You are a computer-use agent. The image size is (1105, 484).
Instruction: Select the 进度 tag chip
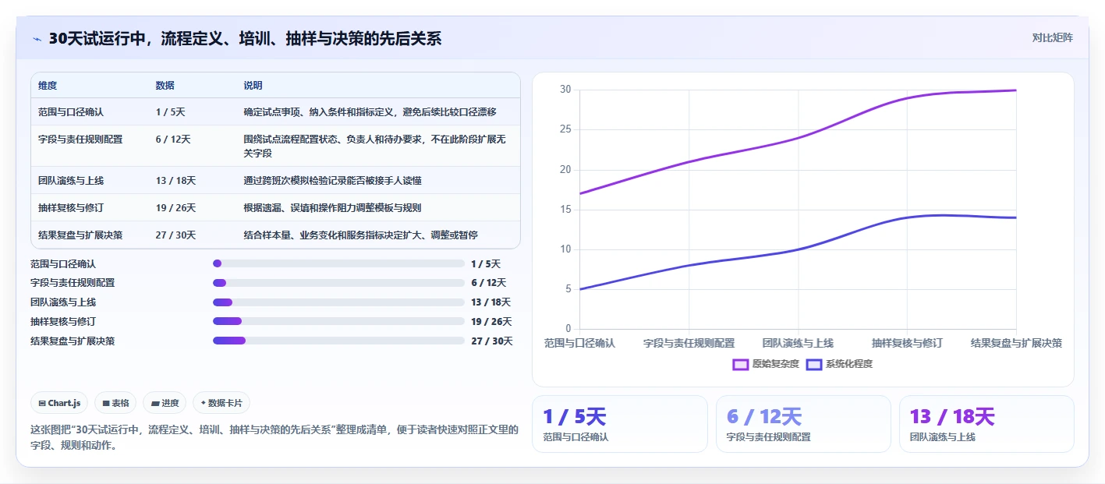(165, 403)
